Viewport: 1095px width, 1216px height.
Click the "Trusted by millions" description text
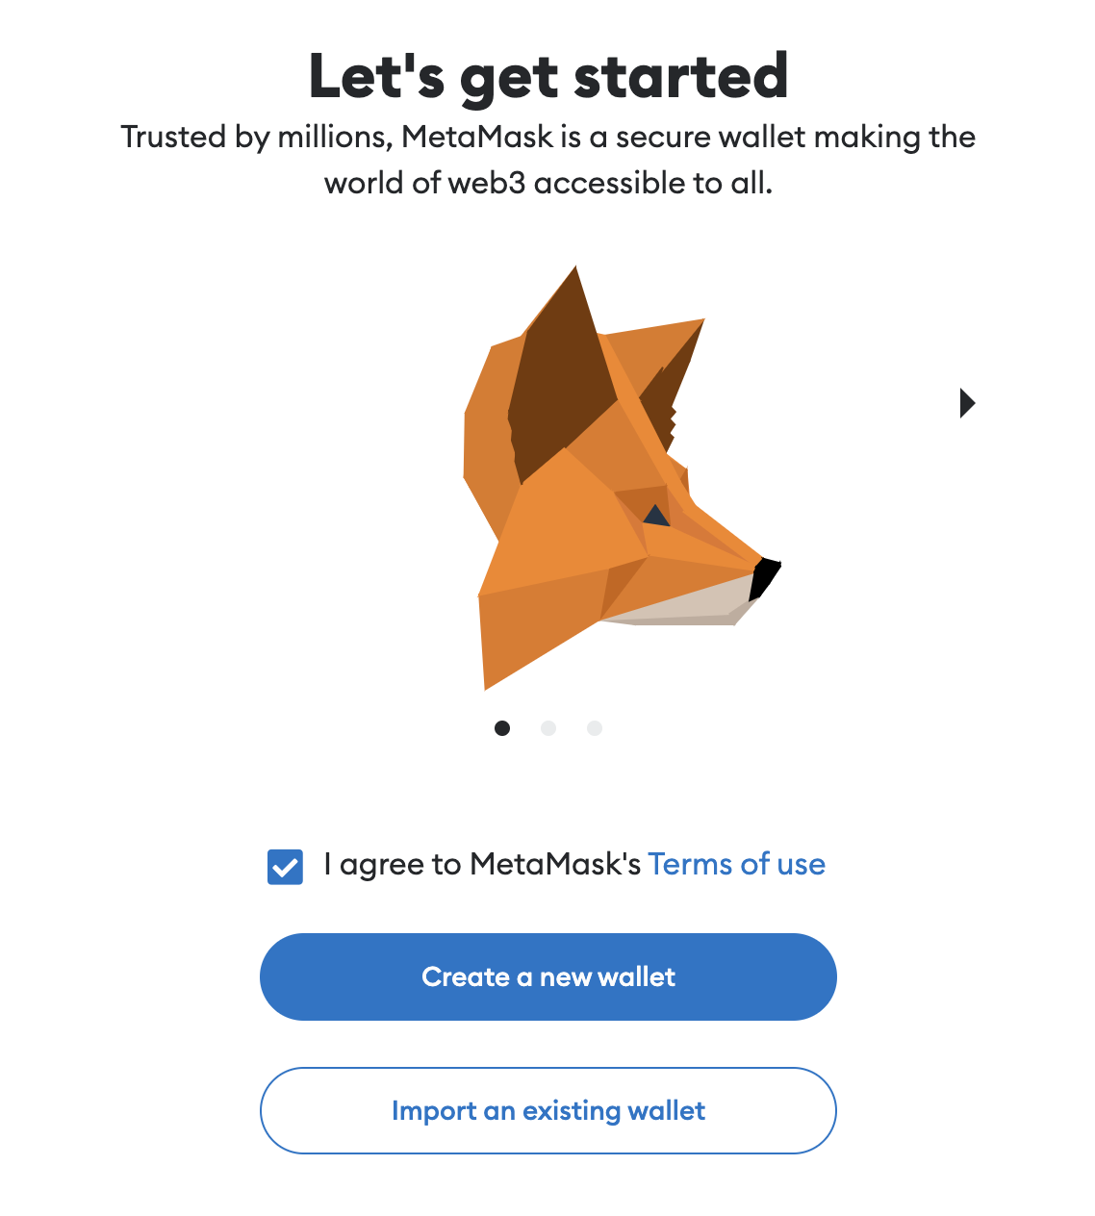click(548, 138)
